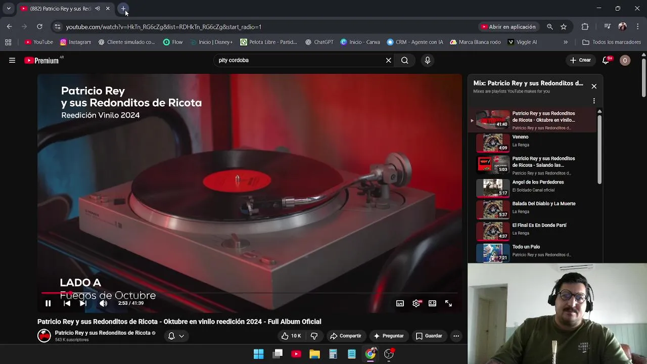Viewport: 647px width, 364px height.
Task: Switch to theater mode
Action: [432, 303]
